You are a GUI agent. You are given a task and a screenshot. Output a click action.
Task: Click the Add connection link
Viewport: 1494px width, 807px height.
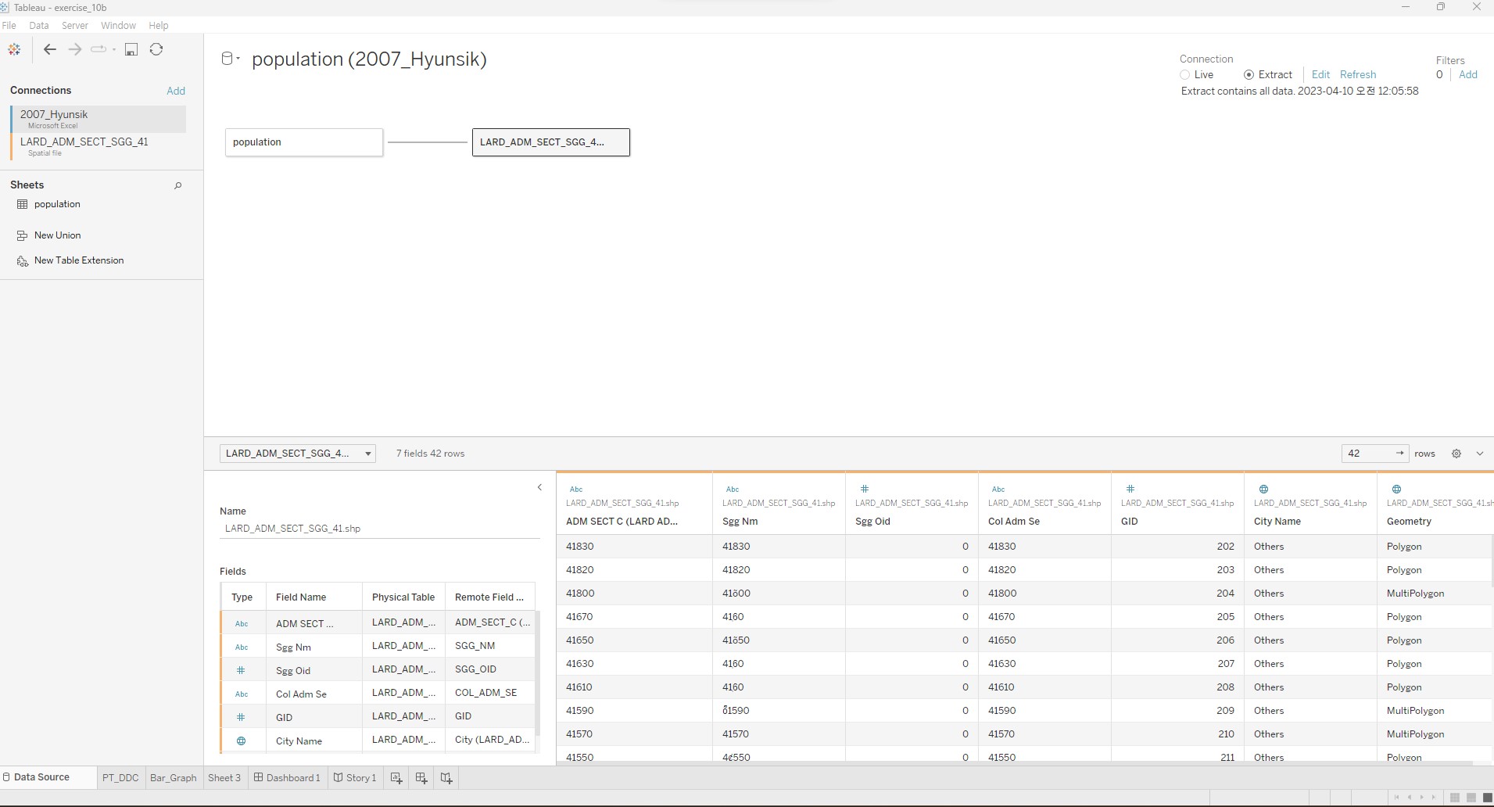pyautogui.click(x=176, y=91)
